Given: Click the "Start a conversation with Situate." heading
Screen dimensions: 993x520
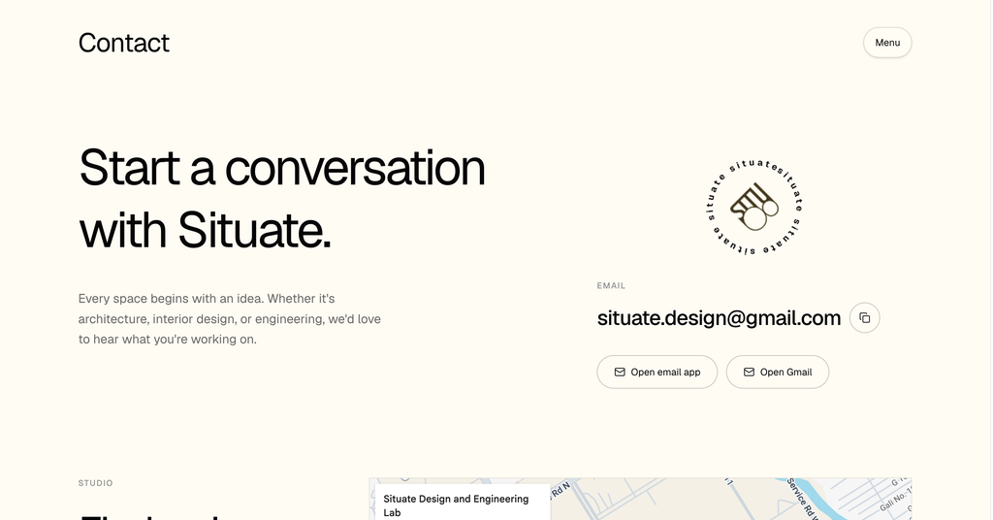Looking at the screenshot, I should tap(282, 199).
